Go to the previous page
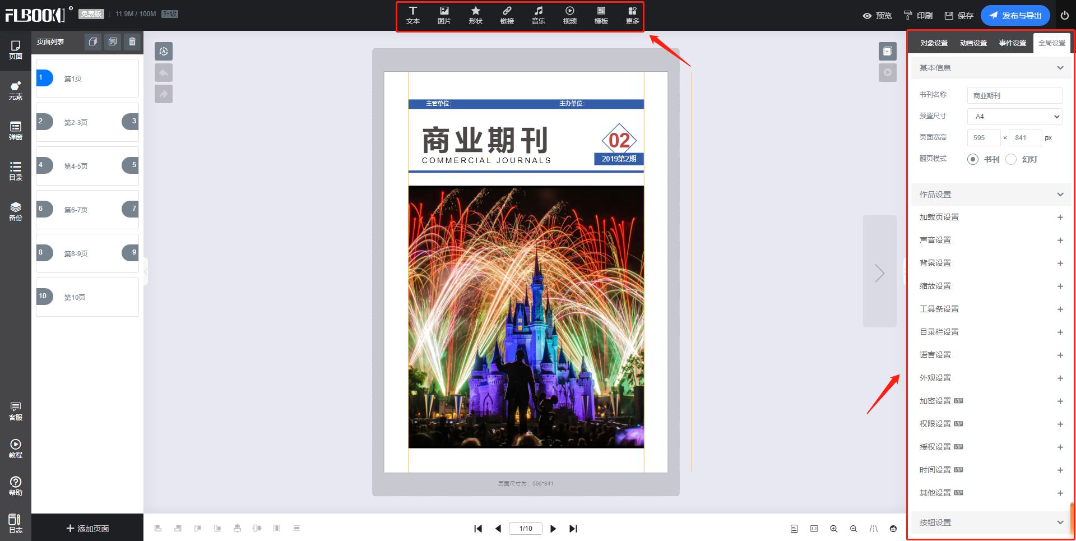The height and width of the screenshot is (541, 1076). click(498, 529)
